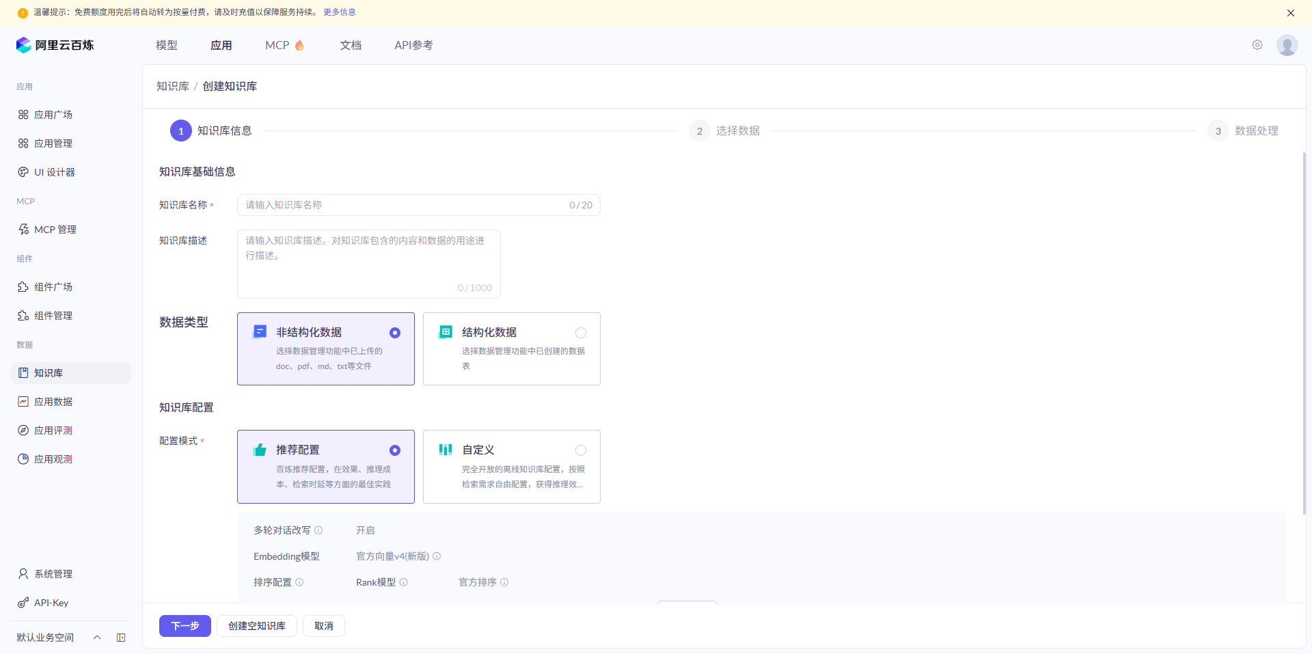Viewport: 1312px width, 654px height.
Task: Open 系统管理 from the sidebar
Action: [x=53, y=573]
